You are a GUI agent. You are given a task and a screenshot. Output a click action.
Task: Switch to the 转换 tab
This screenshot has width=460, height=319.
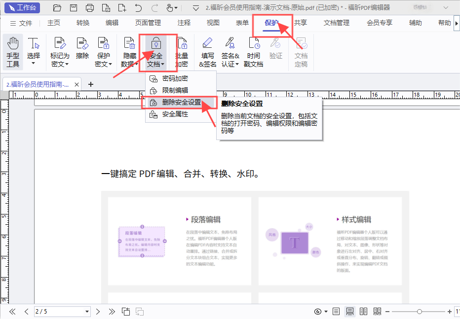[x=83, y=23]
